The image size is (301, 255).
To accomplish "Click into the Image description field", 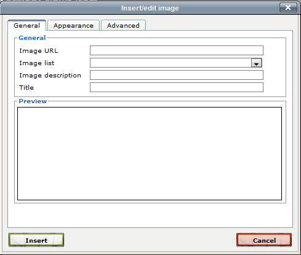I will pos(177,75).
